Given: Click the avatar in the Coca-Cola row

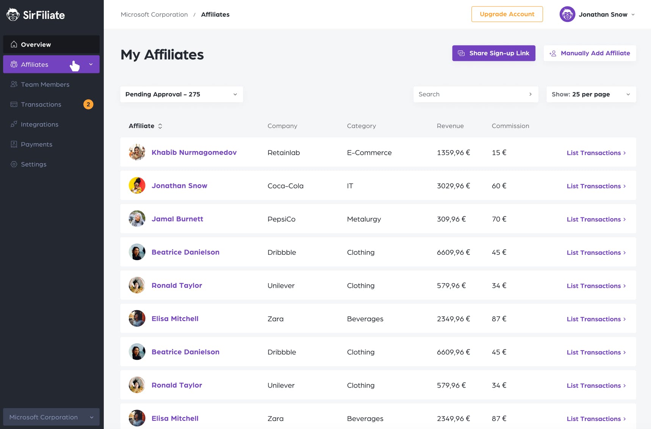Looking at the screenshot, I should coord(137,186).
